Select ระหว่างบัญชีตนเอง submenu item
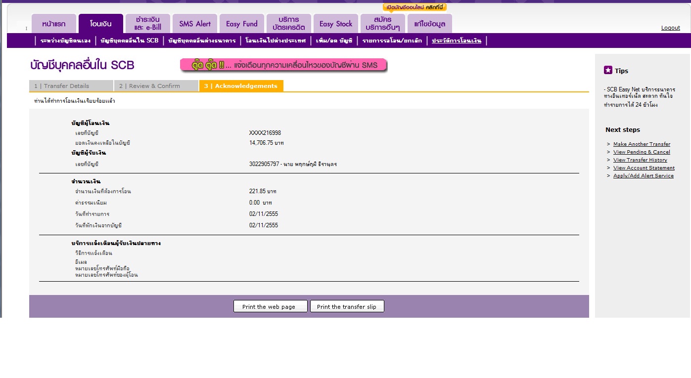The height and width of the screenshot is (378, 691). 65,41
